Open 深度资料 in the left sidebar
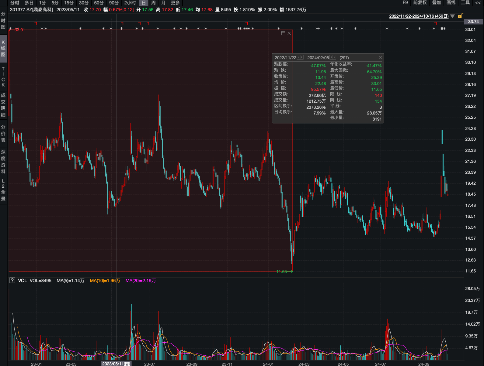Viewport: 484px width, 366px height. [x=3, y=162]
